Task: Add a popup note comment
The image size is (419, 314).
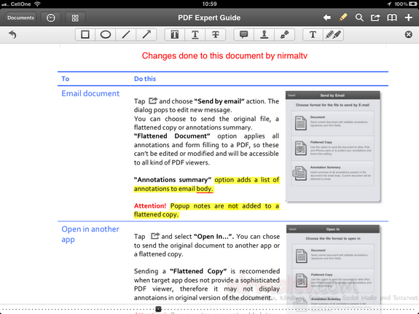Action: (x=243, y=35)
